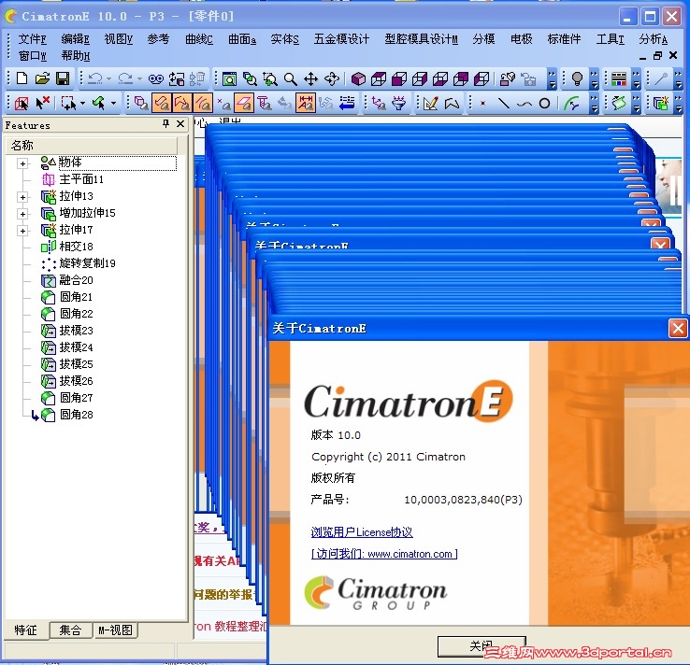The width and height of the screenshot is (690, 665).
Task: Click the Zoom All window icon
Action: [x=229, y=79]
